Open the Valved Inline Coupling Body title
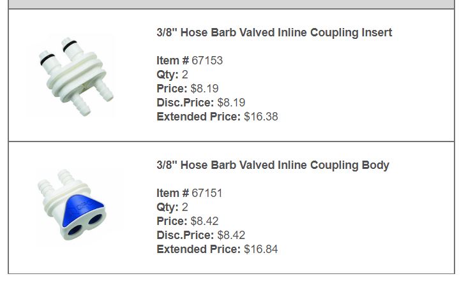The width and height of the screenshot is (466, 283). (273, 165)
